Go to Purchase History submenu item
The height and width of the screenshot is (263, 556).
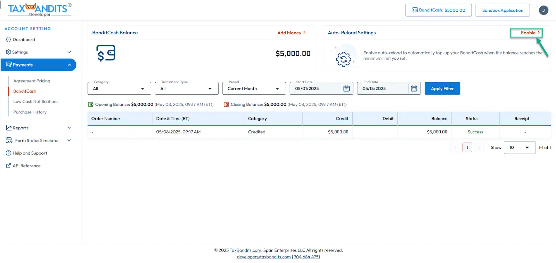click(30, 112)
